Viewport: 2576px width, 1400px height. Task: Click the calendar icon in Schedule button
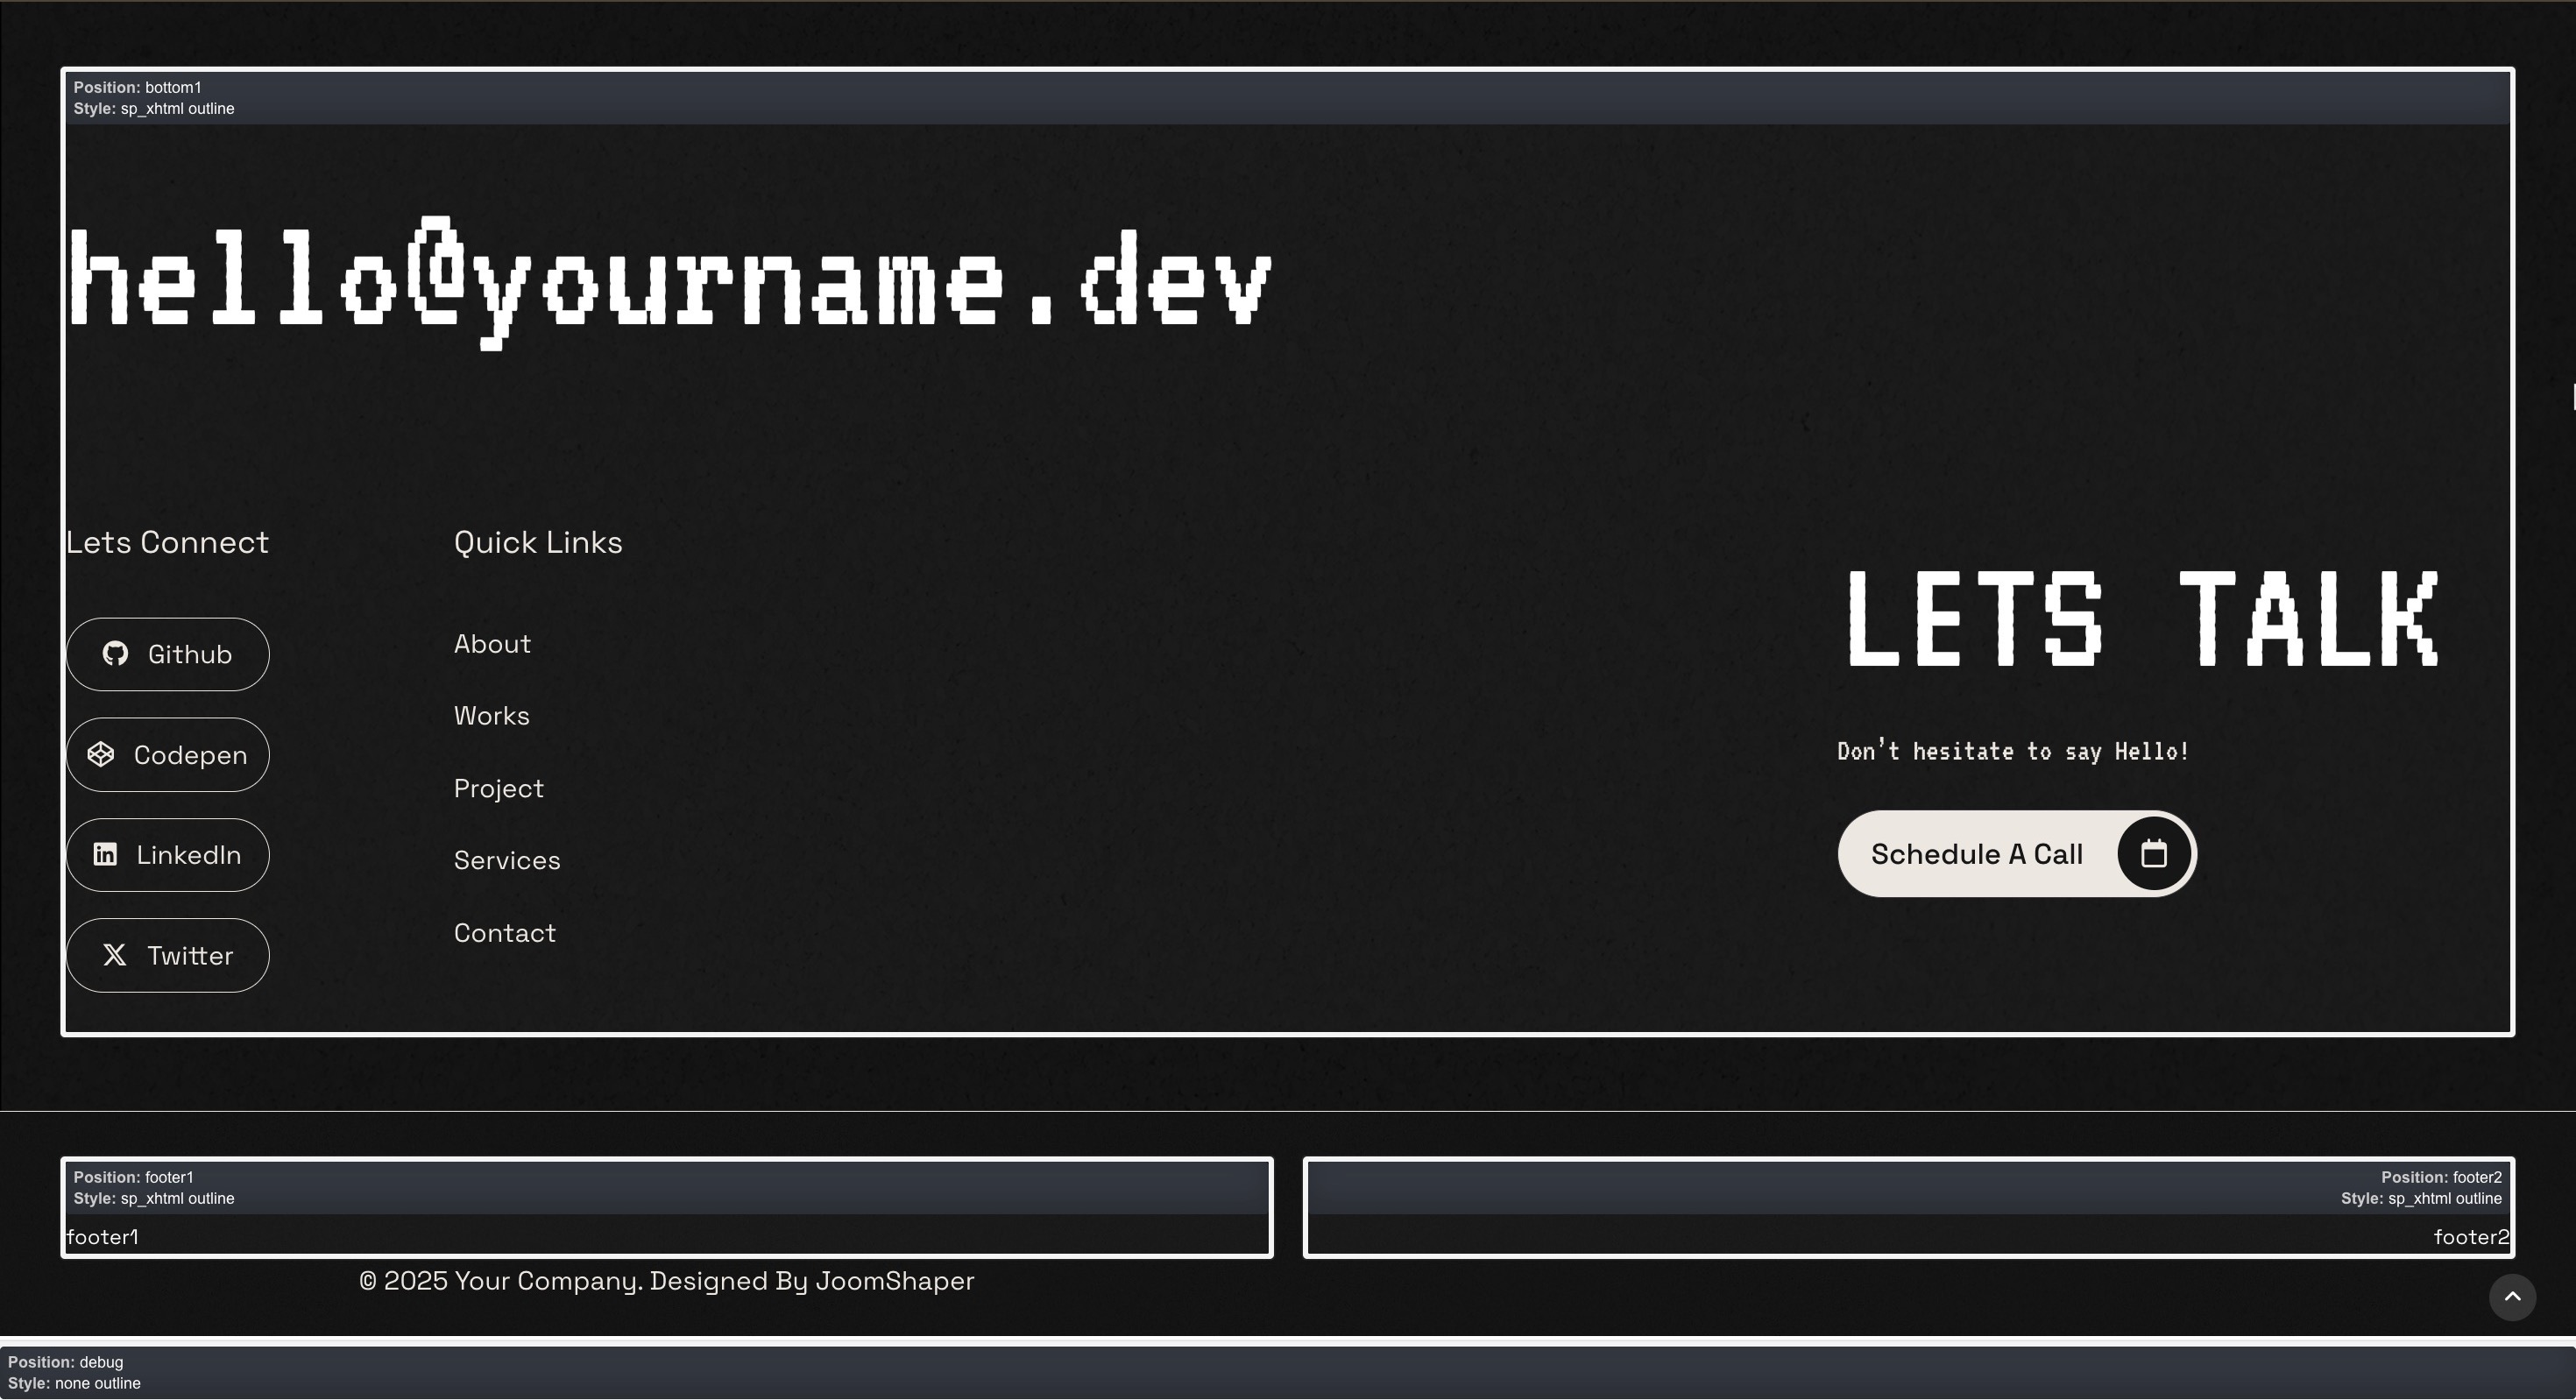click(2153, 854)
